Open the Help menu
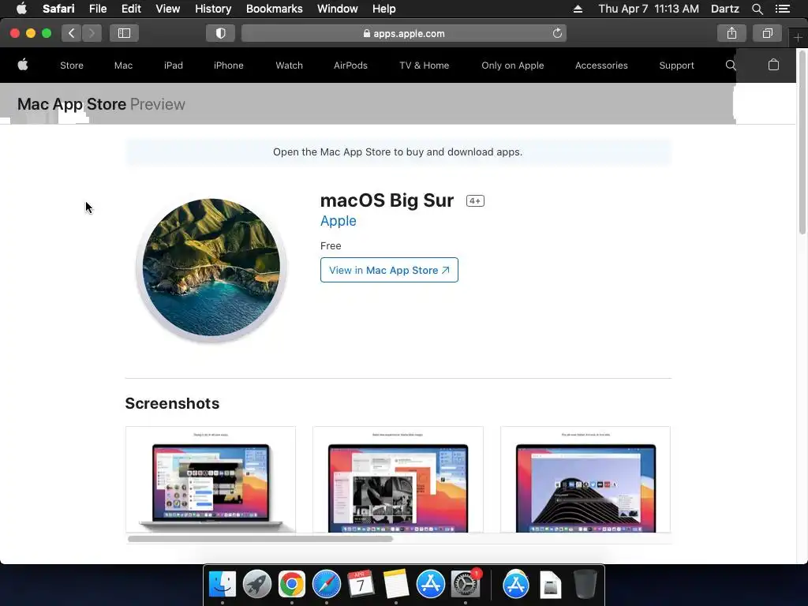 384,9
